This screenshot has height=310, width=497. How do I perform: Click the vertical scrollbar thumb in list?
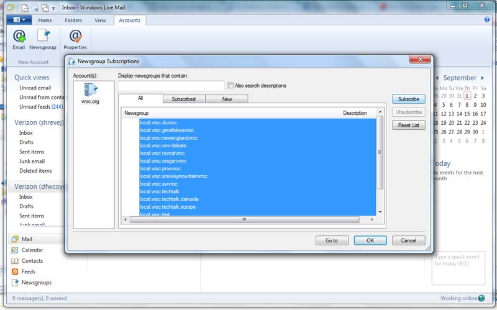pyautogui.click(x=380, y=152)
